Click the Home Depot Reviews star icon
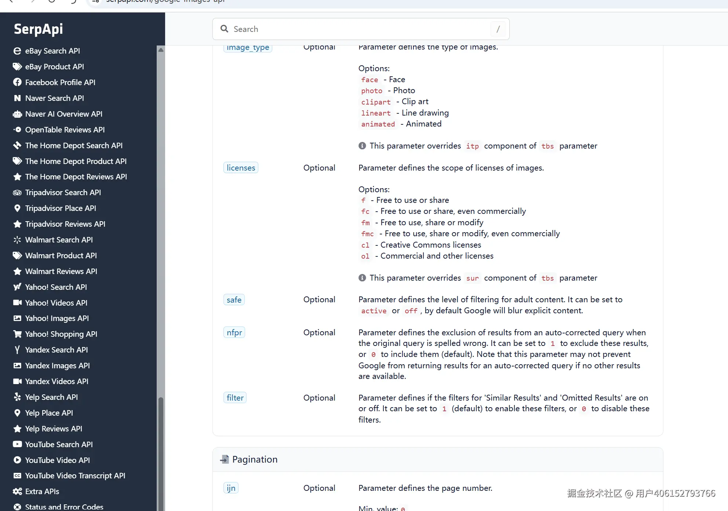This screenshot has height=511, width=728. click(17, 177)
